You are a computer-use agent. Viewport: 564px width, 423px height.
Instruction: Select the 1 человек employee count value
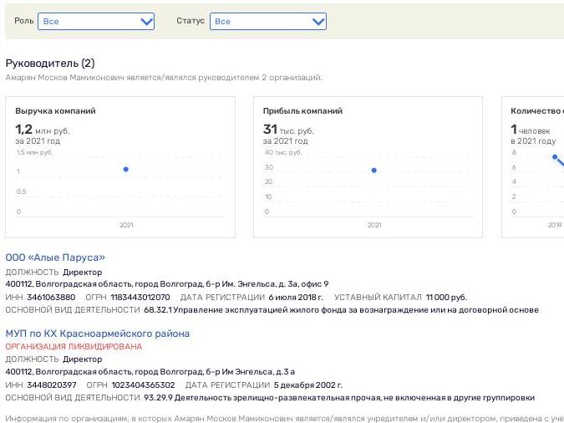pos(531,130)
